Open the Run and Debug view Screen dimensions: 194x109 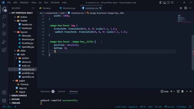point(4,42)
